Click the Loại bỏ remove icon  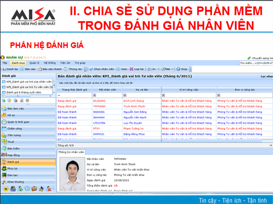point(132,69)
